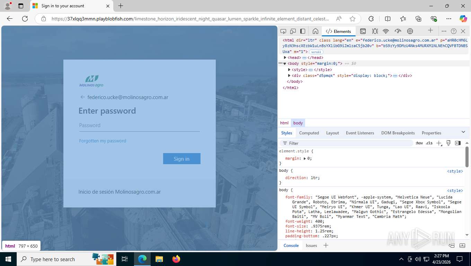Screen dimensions: 471x266
Task: Open Task View on the taskbar
Action: click(x=125, y=259)
